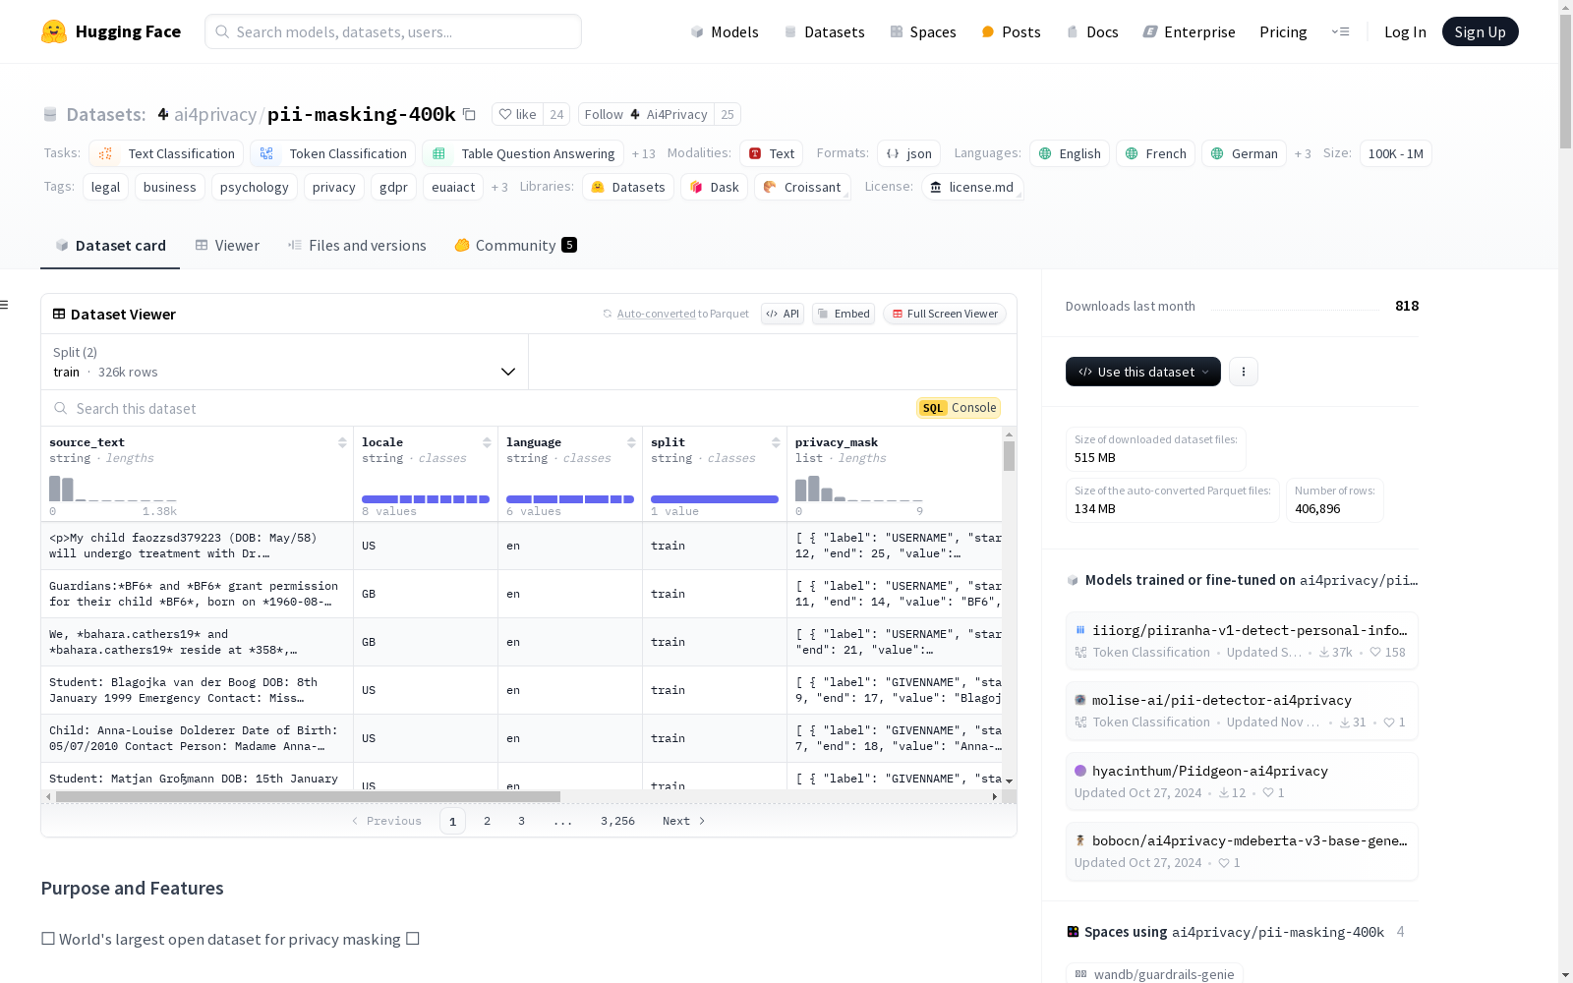Expand the +13 more tasks list
1573x983 pixels.
click(644, 153)
